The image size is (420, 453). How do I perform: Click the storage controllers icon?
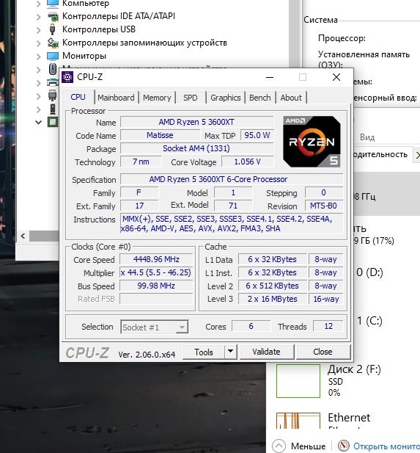click(x=53, y=43)
